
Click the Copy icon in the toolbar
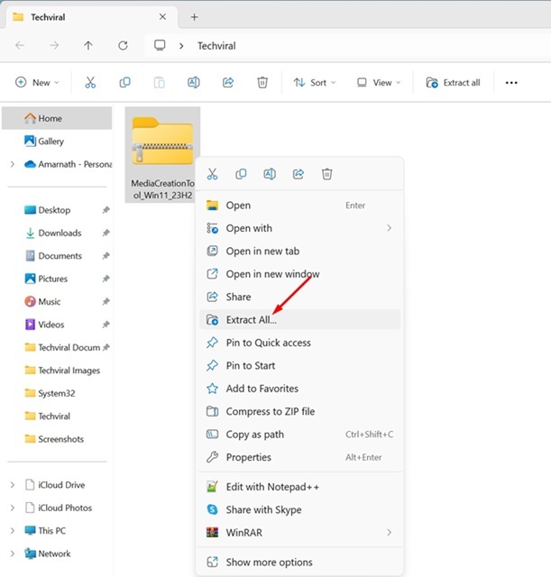[124, 82]
